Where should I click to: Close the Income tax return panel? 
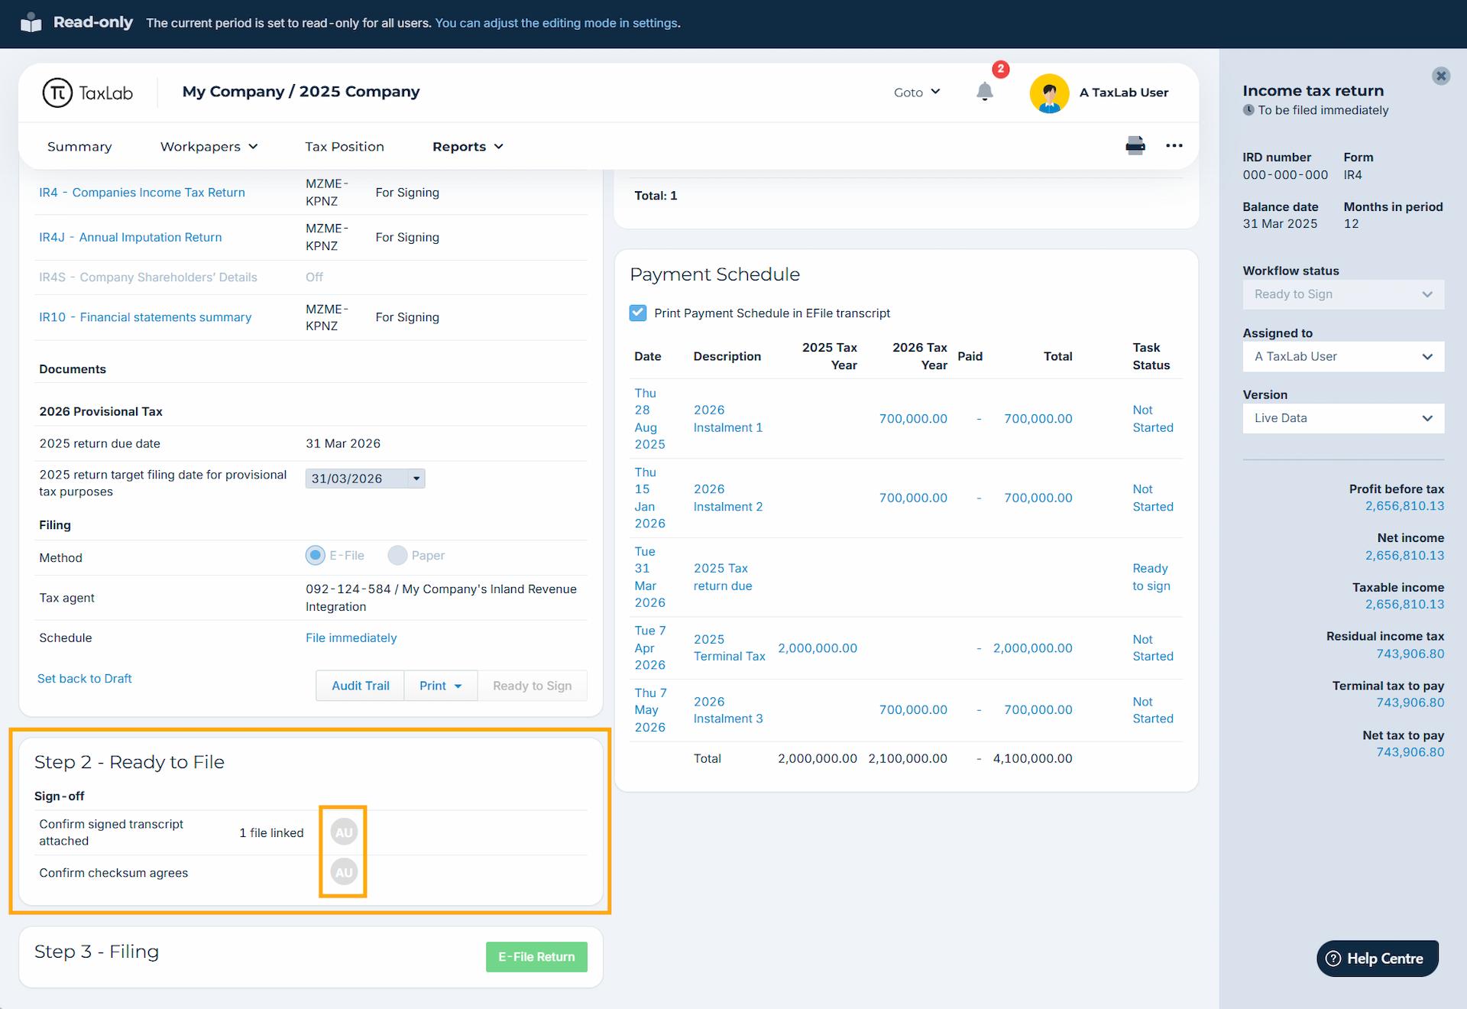pos(1441,76)
